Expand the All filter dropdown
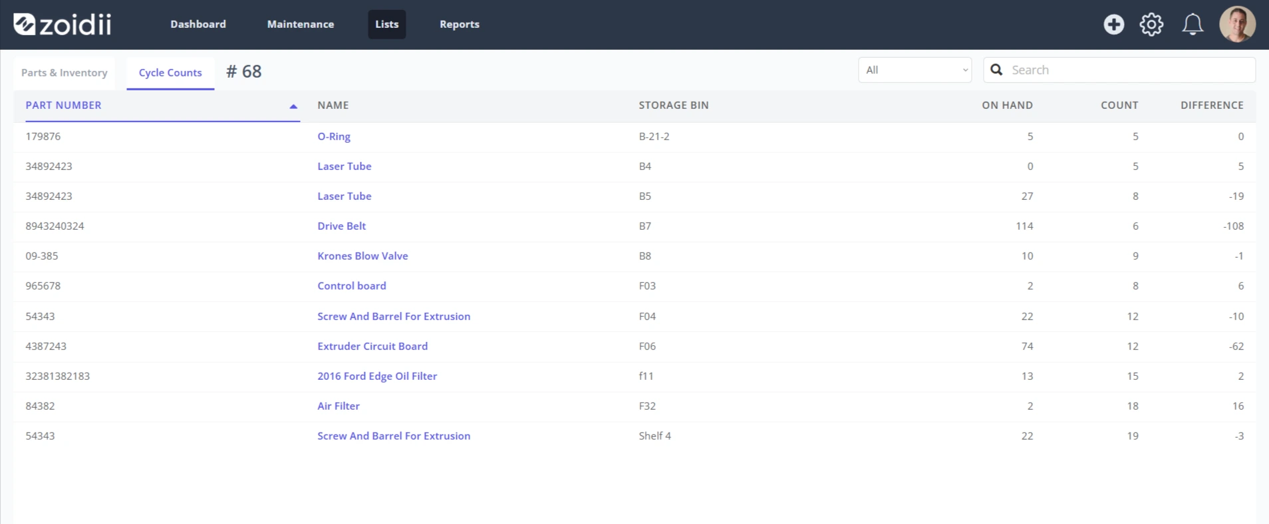The height and width of the screenshot is (524, 1269). coord(915,70)
